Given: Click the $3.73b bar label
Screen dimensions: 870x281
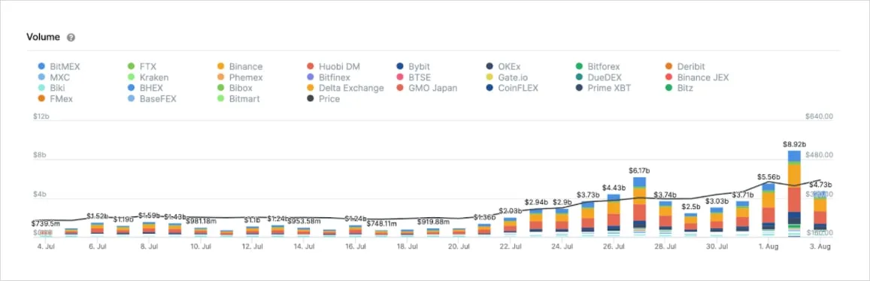Looking at the screenshot, I should tap(588, 195).
